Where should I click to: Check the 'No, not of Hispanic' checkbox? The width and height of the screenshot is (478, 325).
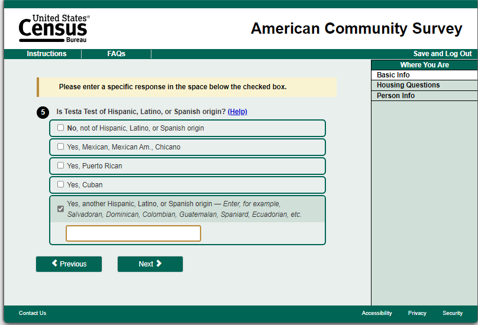pos(60,128)
